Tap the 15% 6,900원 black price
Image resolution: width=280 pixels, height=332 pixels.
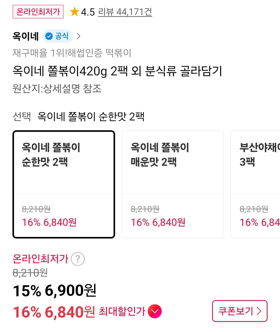point(54,291)
